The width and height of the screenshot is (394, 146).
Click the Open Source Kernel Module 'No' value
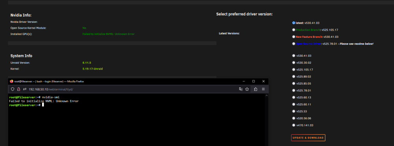84,28
